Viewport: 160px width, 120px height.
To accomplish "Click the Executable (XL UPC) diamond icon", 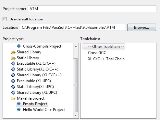I will point(13,81).
